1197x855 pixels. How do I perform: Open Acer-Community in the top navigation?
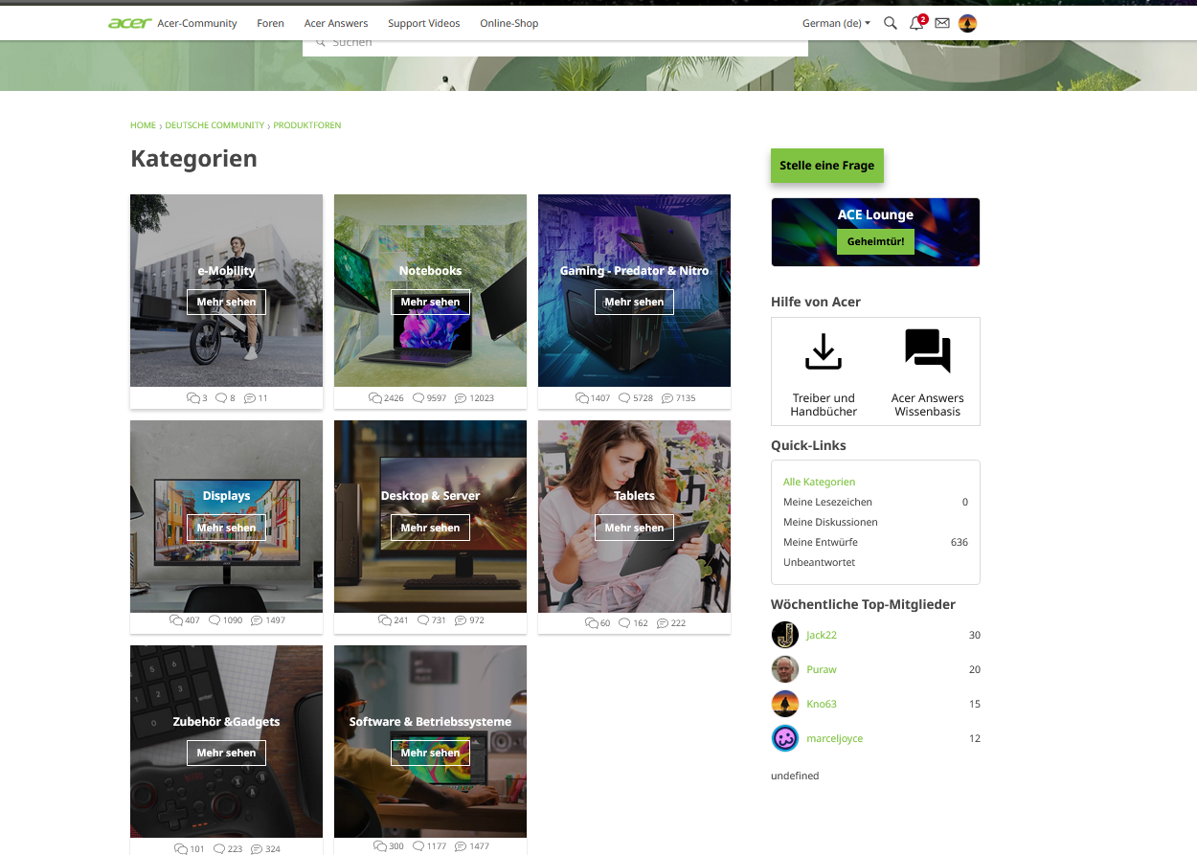point(196,23)
